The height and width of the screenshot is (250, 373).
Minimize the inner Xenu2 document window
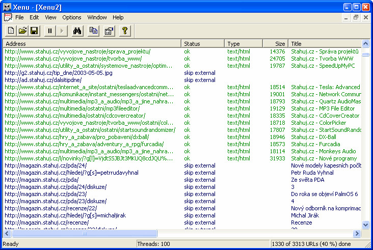[x=346, y=17]
